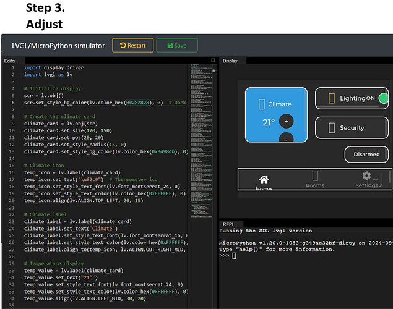Switch to the Editor tab
This screenshot has width=393, height=309.
point(10,61)
